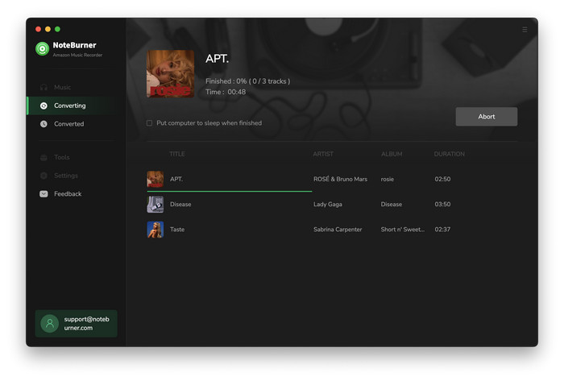The image size is (564, 381).
Task: Open the Settings menu item
Action: point(66,176)
